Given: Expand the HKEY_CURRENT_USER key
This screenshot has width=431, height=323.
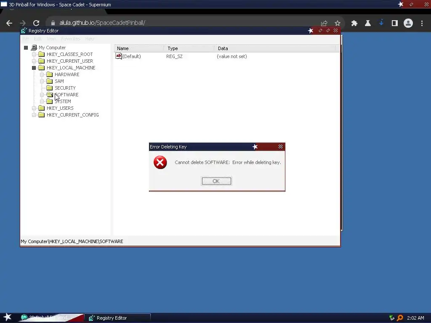Looking at the screenshot, I should coord(34,61).
